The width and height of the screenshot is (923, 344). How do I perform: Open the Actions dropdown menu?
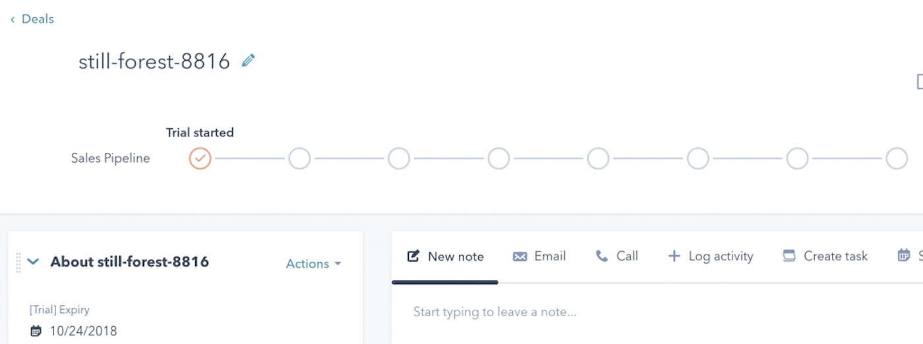tap(313, 264)
